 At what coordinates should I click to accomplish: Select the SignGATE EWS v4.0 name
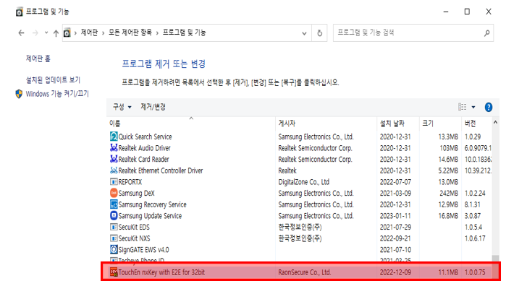pyautogui.click(x=143, y=250)
